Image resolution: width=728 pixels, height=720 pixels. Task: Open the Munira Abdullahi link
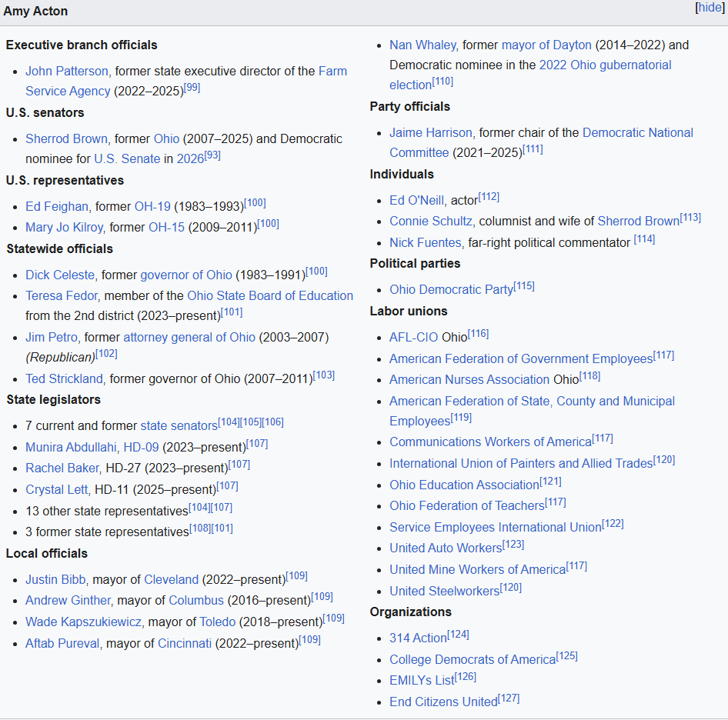click(x=71, y=447)
